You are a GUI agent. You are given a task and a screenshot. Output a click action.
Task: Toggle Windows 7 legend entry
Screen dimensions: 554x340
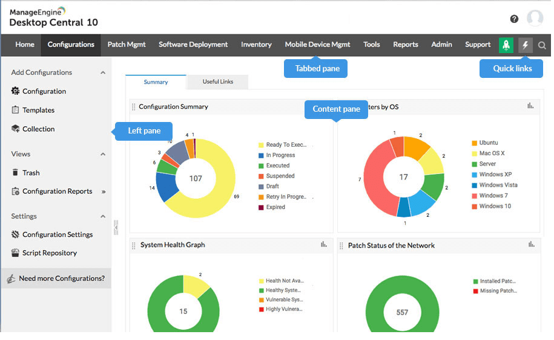coord(495,196)
